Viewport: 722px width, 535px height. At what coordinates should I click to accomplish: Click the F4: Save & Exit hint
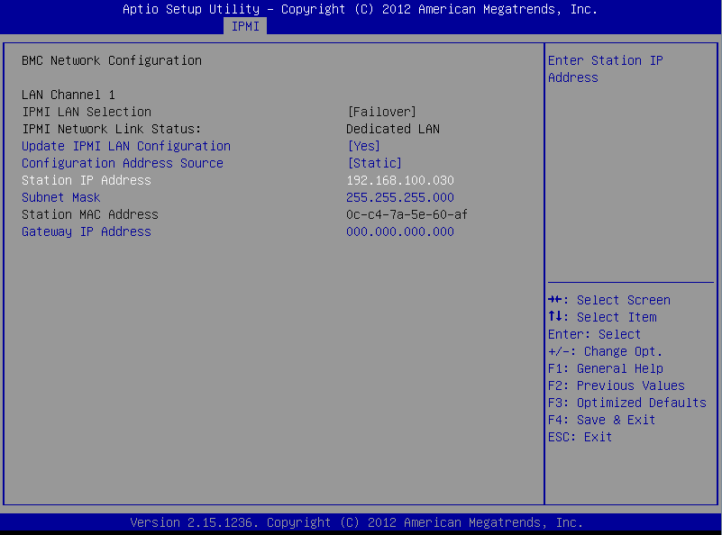[601, 420]
